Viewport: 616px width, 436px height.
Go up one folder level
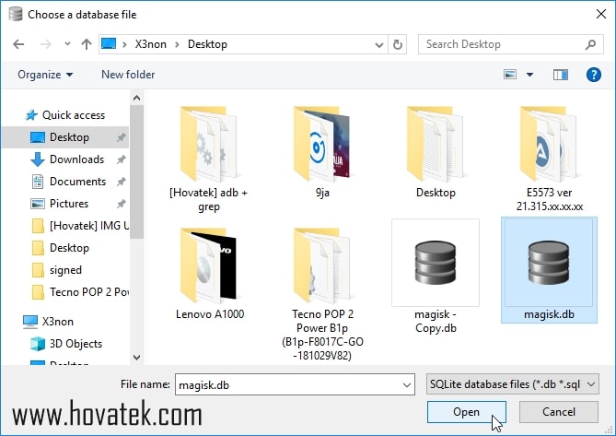click(x=87, y=44)
